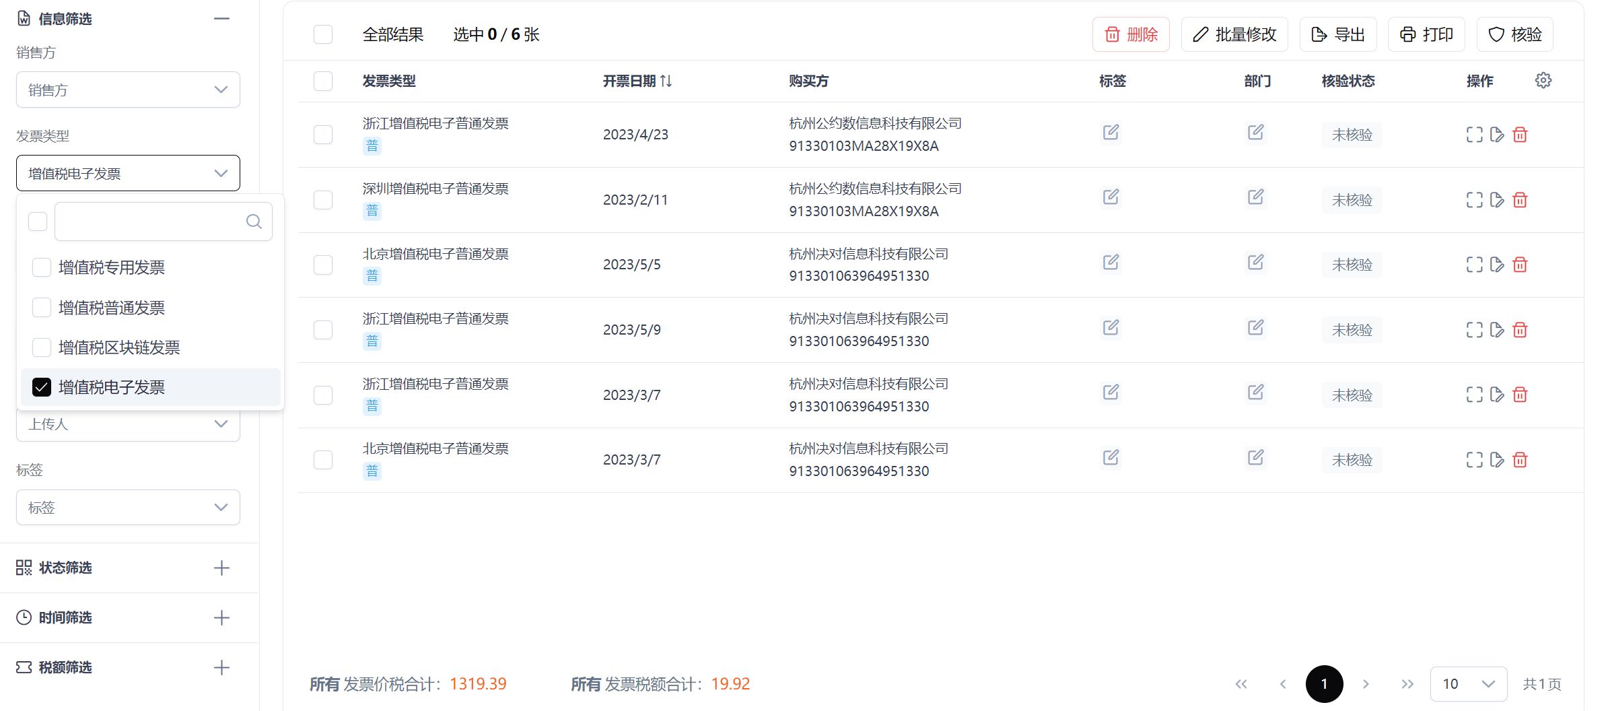This screenshot has height=711, width=1606.
Task: Edit department for first 2023/3/7 invoice
Action: click(x=1255, y=393)
